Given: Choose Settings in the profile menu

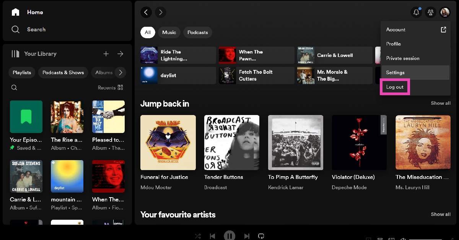Looking at the screenshot, I should pyautogui.click(x=396, y=73).
